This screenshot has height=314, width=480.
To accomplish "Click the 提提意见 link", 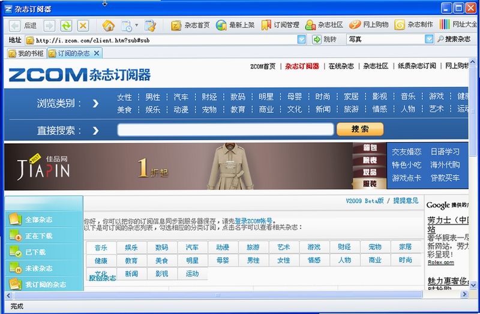I will (406, 201).
